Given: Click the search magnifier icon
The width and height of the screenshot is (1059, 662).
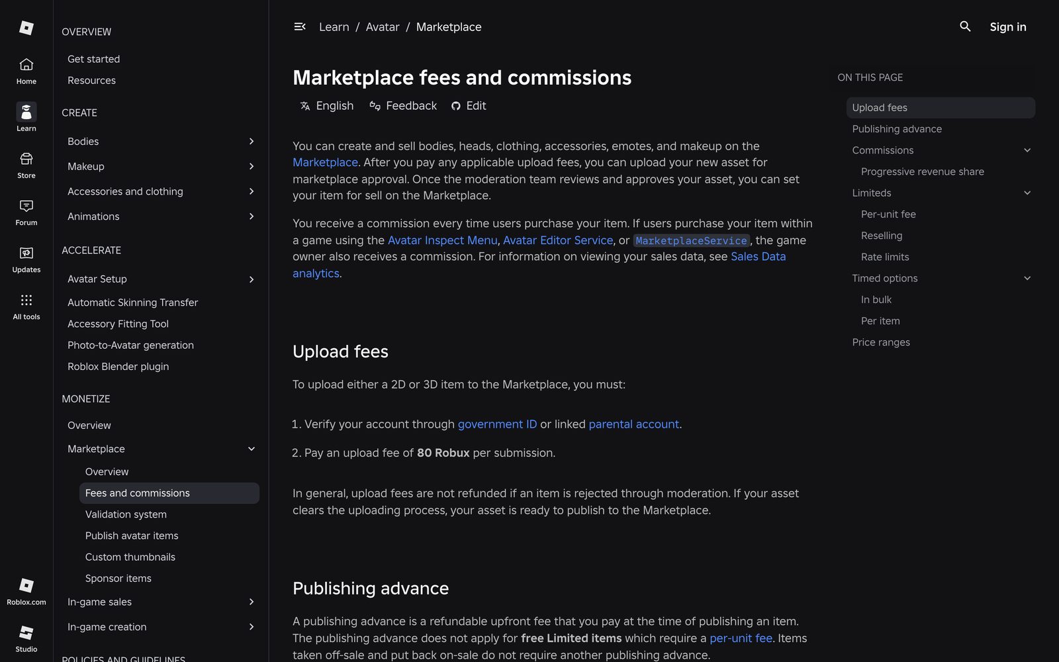Looking at the screenshot, I should click(965, 26).
